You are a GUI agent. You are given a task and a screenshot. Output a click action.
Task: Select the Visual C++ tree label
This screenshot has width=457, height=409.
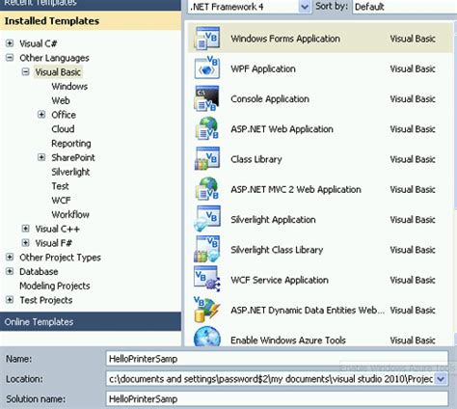click(x=58, y=229)
